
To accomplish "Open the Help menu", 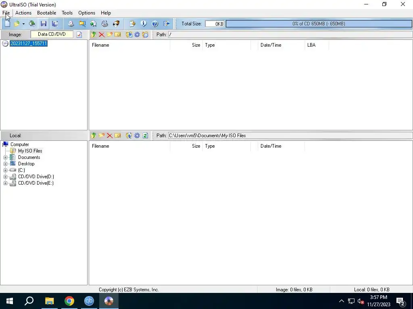I will (106, 13).
